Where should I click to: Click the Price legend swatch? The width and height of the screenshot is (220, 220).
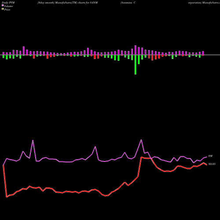click(x=3, y=9)
